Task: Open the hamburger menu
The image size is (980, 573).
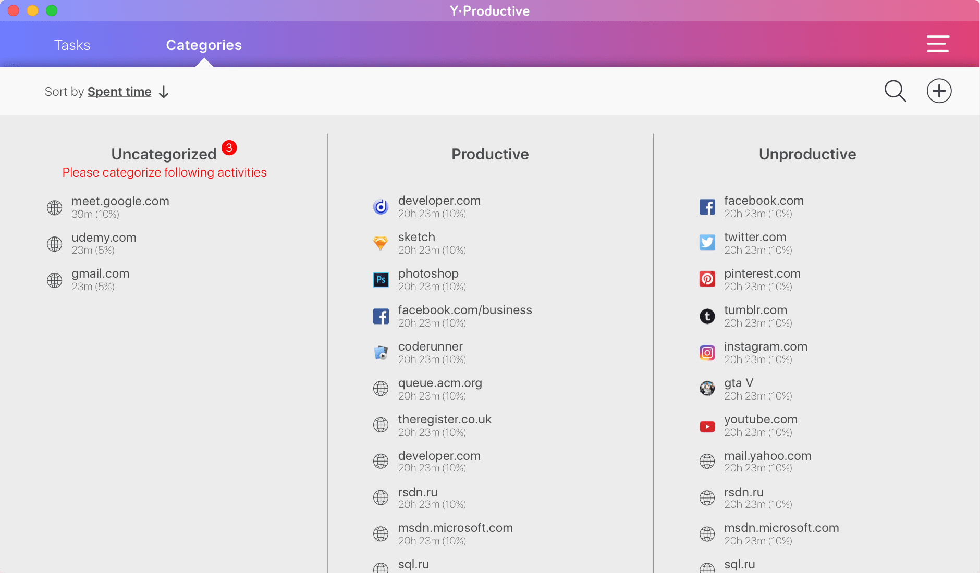Action: click(937, 44)
